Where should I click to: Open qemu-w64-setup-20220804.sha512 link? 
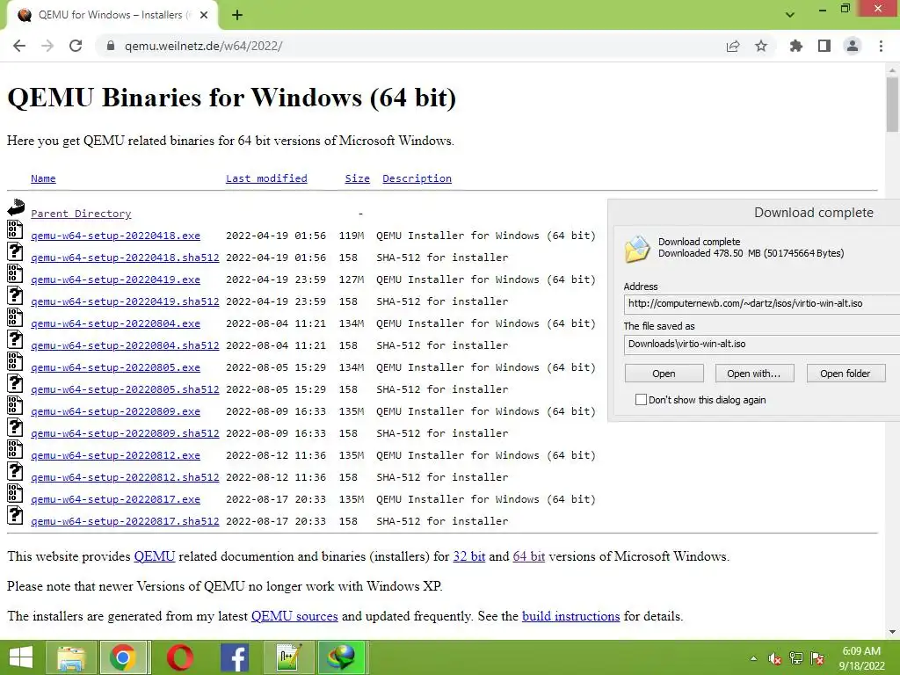[125, 345]
